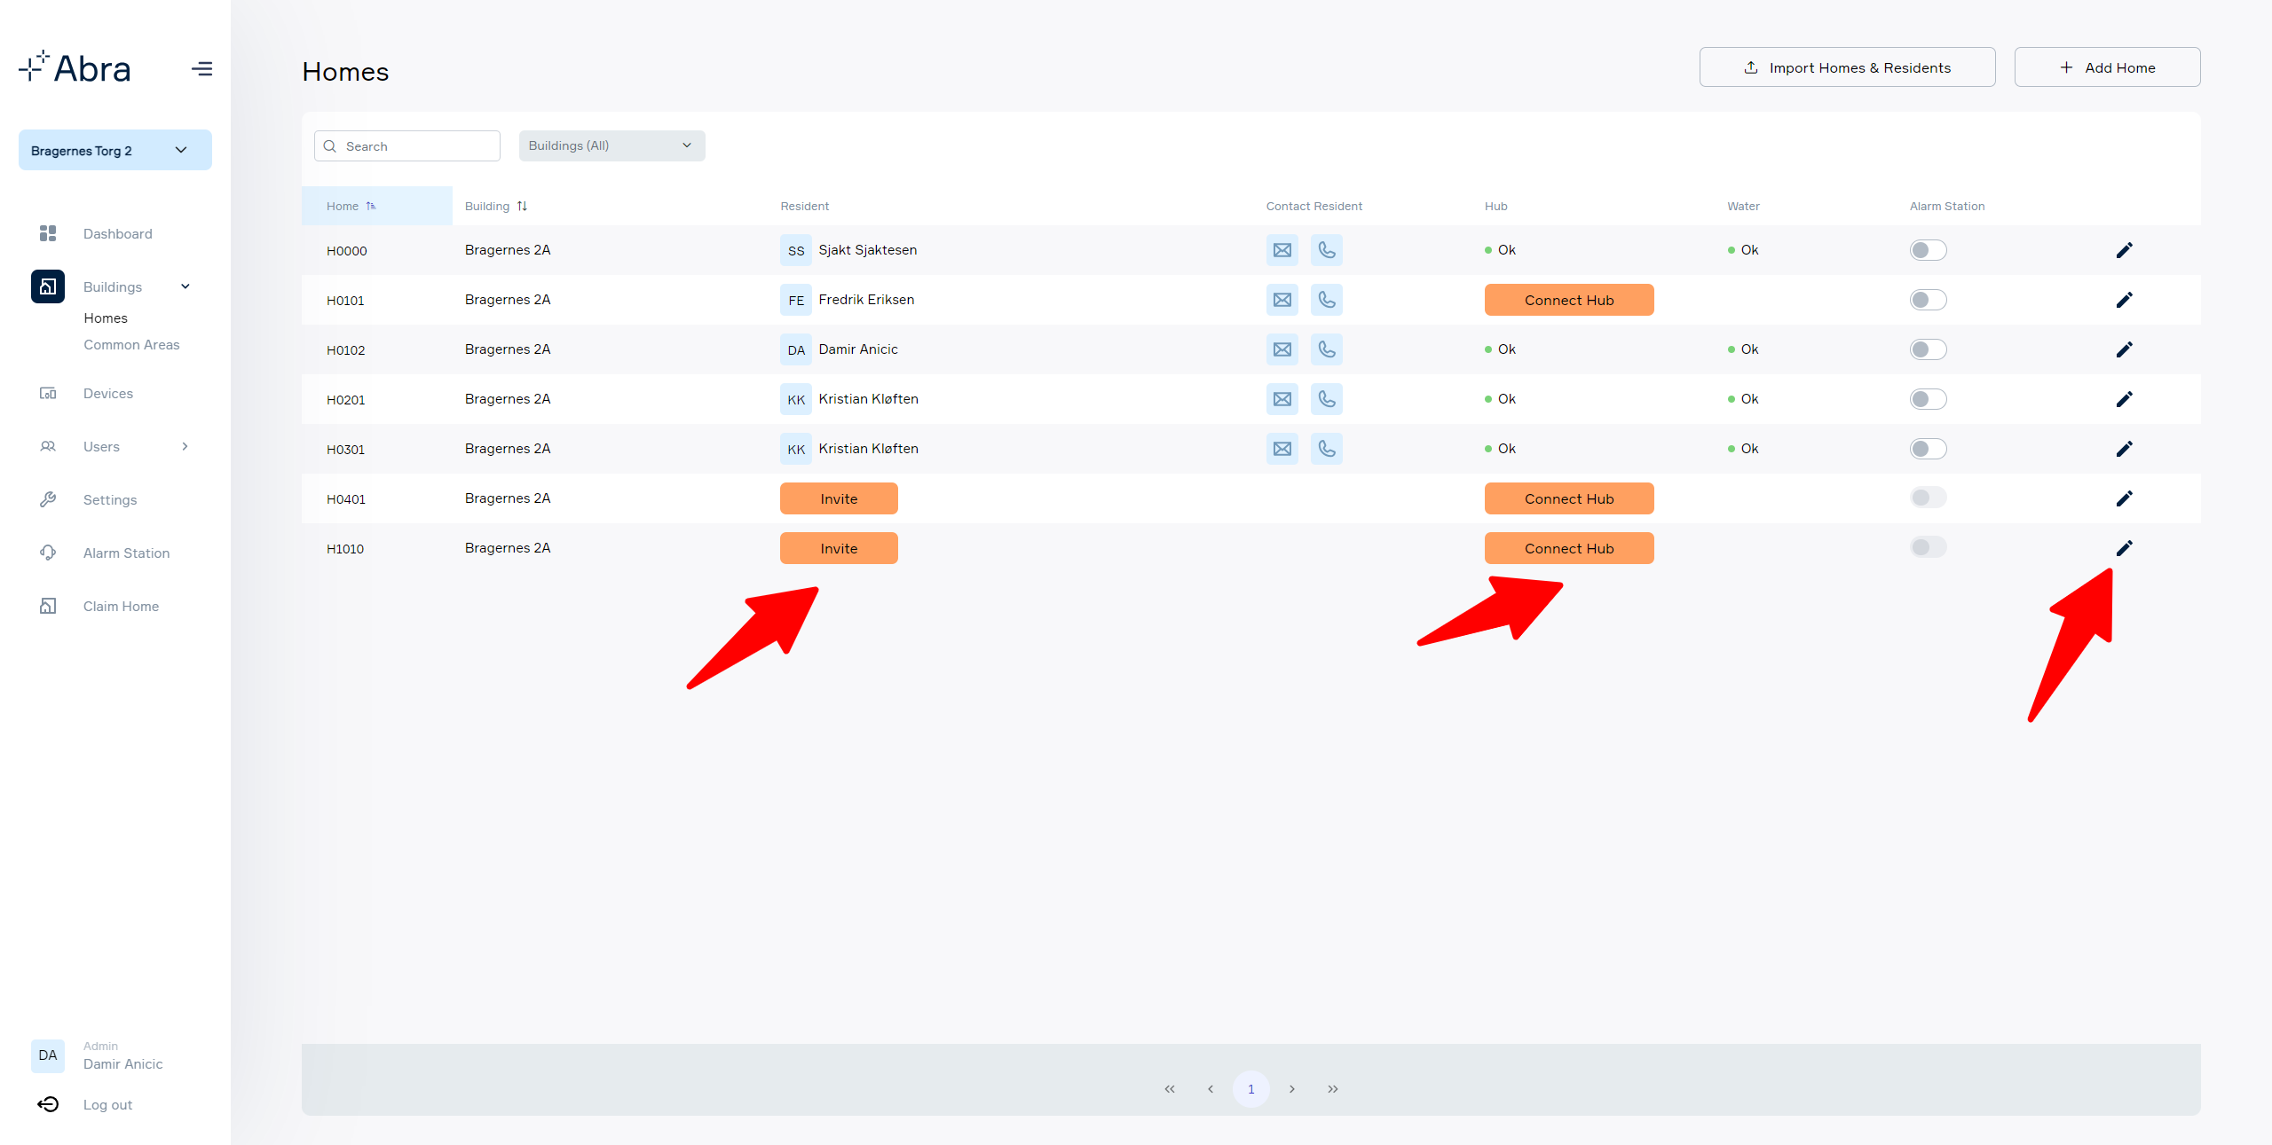Collapse the sidebar with the hamburger icon
The height and width of the screenshot is (1145, 2272).
(x=201, y=68)
